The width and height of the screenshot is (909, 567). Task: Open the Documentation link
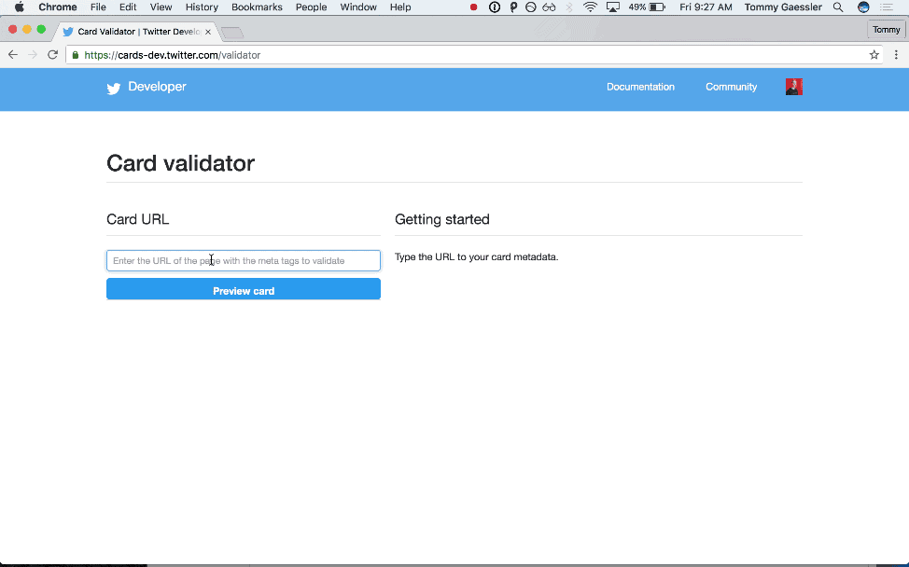[x=640, y=87]
